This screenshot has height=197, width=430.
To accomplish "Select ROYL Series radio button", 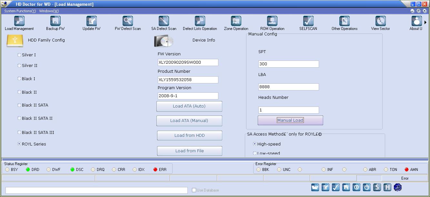I will click(x=19, y=144).
